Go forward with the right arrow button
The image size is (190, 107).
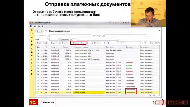(41, 31)
